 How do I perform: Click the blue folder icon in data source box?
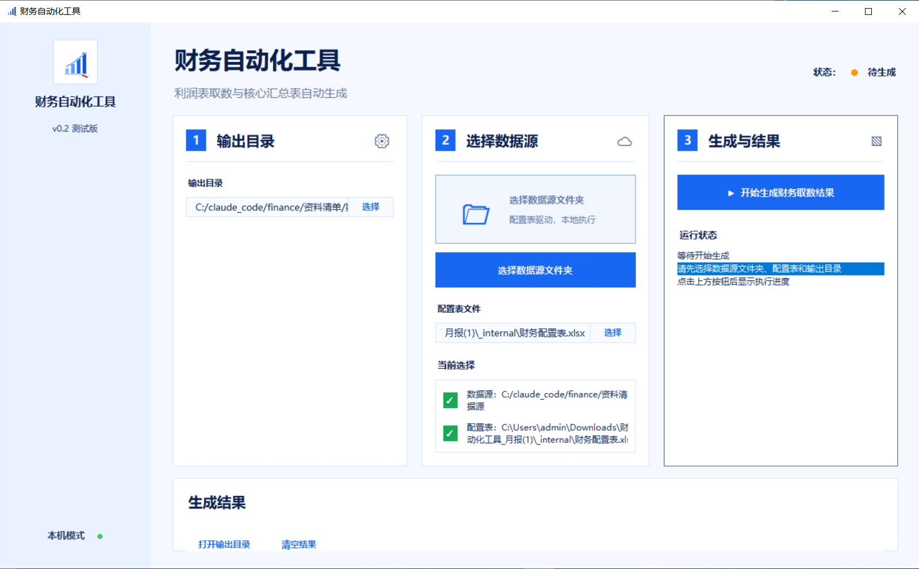[476, 214]
